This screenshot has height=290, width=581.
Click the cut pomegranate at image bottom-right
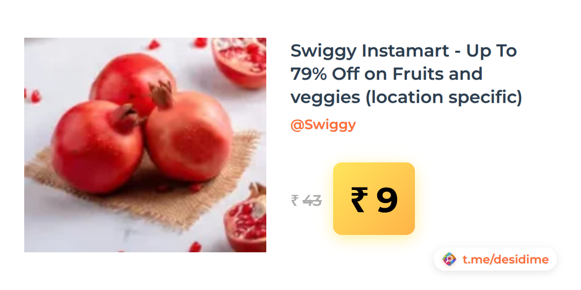click(247, 218)
